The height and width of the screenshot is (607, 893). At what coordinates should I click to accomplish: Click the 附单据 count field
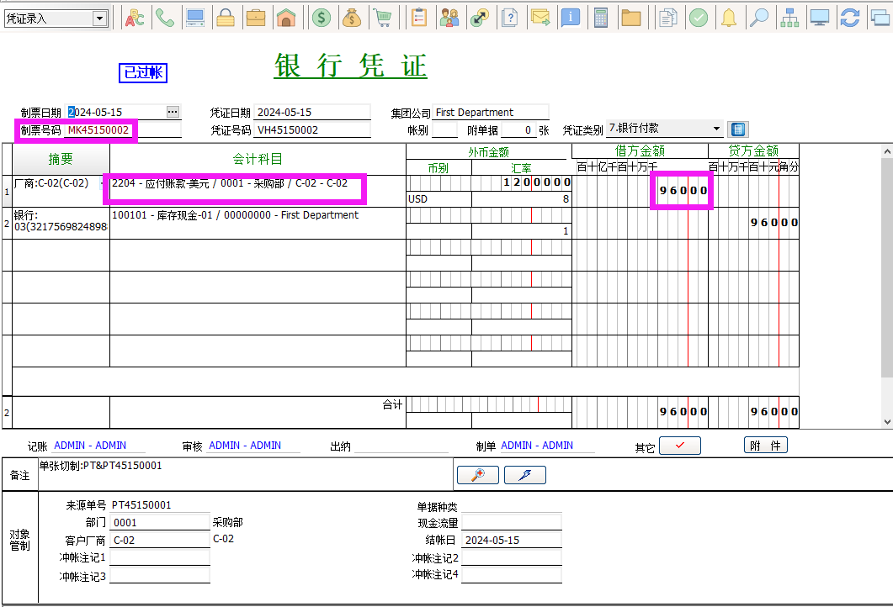(518, 130)
